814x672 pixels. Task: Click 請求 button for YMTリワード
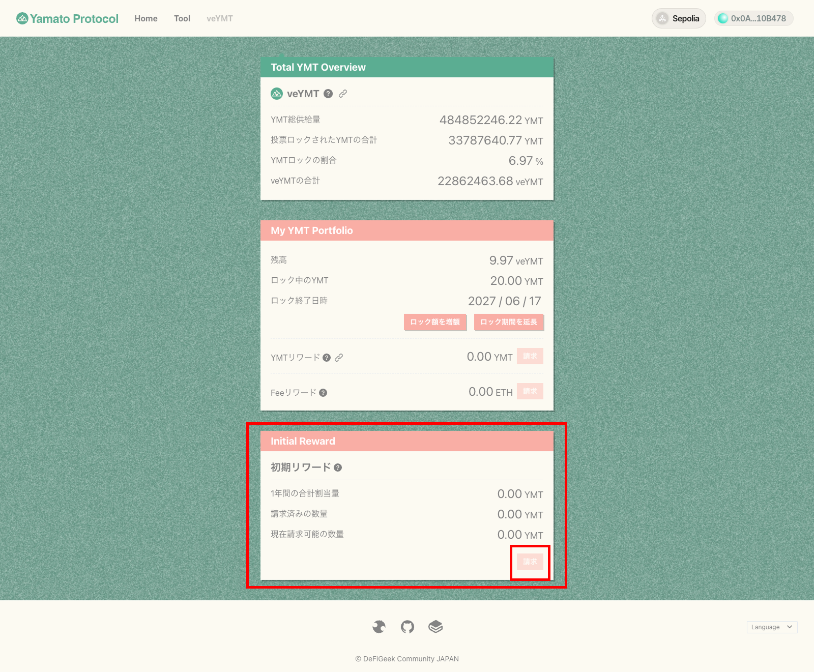tap(530, 356)
